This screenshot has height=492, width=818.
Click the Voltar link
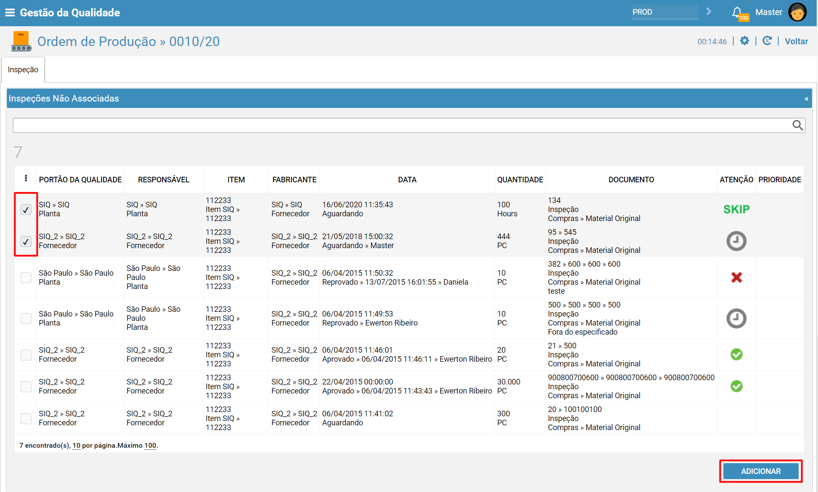(796, 41)
